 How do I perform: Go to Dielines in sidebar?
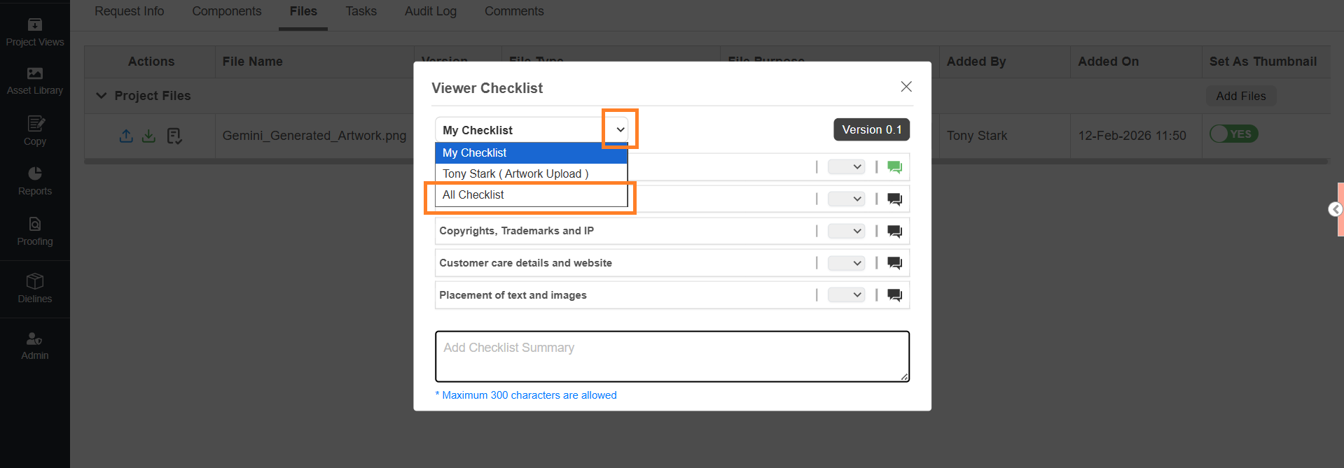click(34, 288)
